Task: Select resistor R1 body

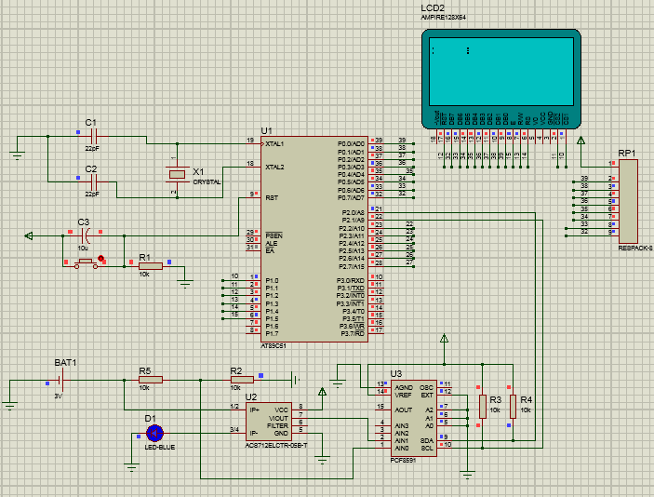Action: (x=151, y=266)
